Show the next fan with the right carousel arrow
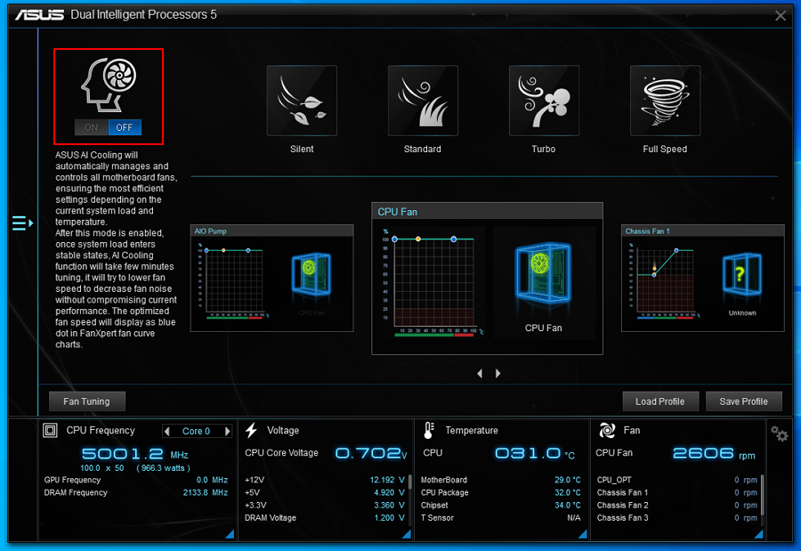The image size is (801, 551). [498, 374]
